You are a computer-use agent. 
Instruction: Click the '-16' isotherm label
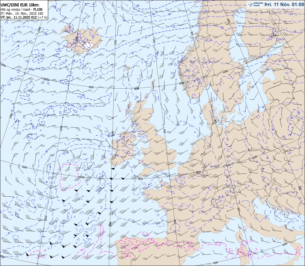coord(169,14)
